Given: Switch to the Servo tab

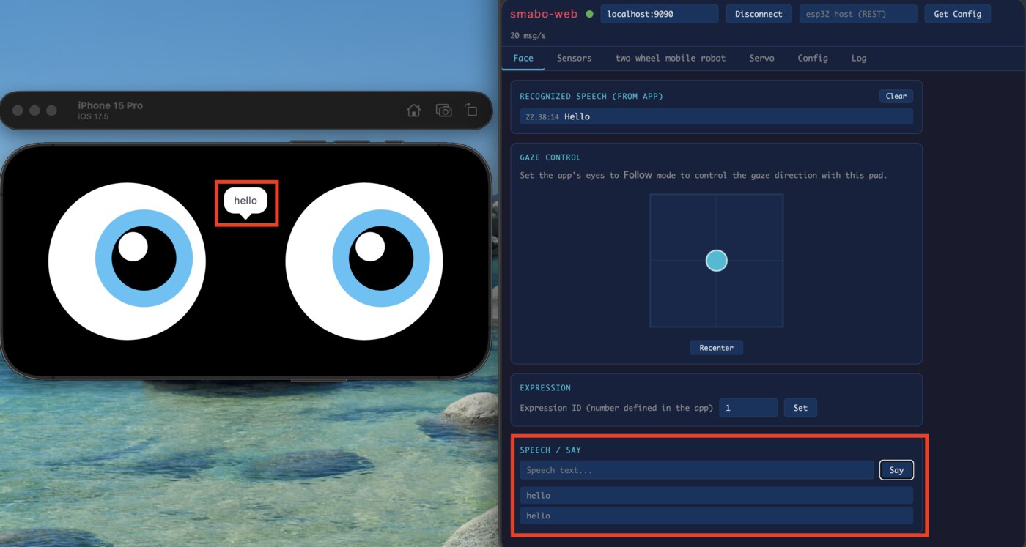Looking at the screenshot, I should [x=761, y=58].
